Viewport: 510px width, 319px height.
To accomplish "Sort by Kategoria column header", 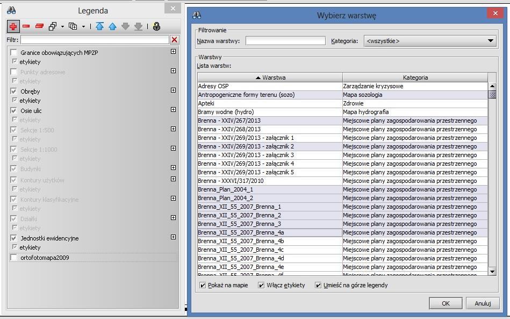I will [x=415, y=77].
